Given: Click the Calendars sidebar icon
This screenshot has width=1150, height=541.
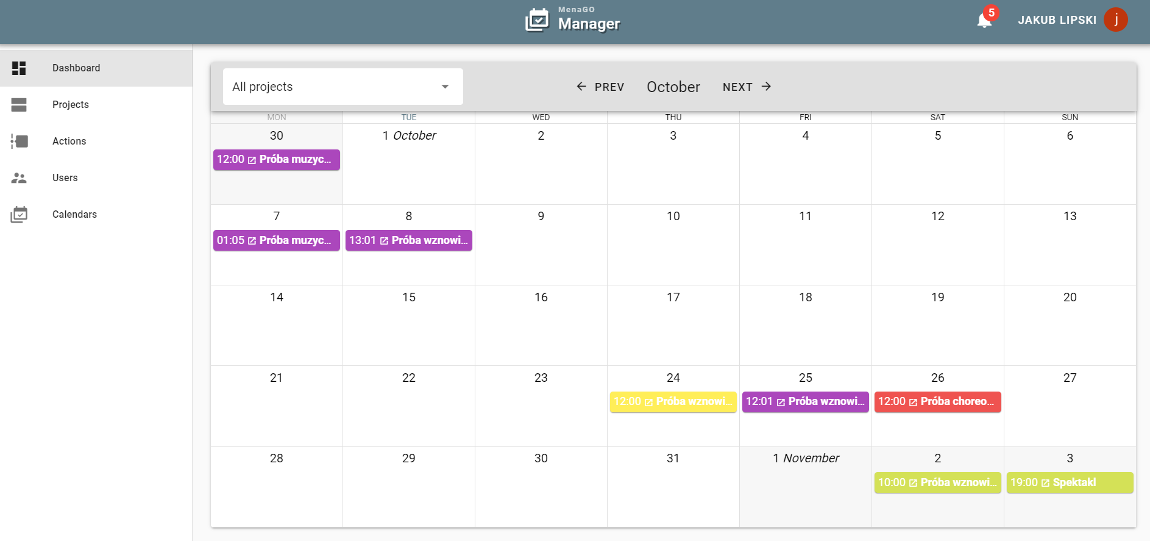Looking at the screenshot, I should (19, 215).
